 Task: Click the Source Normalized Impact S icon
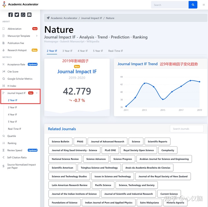[3, 166]
